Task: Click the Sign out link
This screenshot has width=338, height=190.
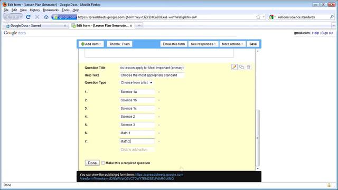Action: click(x=327, y=33)
